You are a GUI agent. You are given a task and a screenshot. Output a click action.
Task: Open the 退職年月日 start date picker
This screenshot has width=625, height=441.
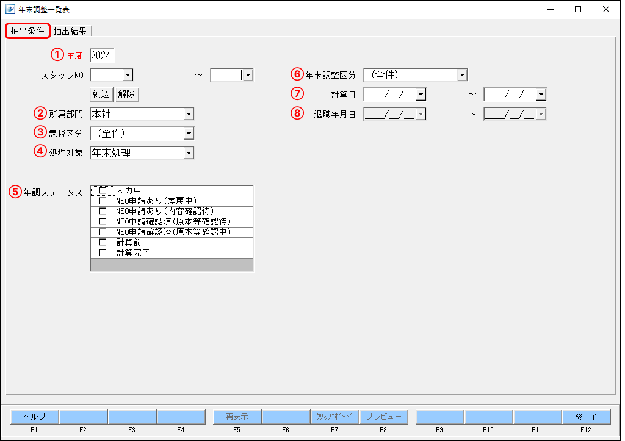click(421, 114)
